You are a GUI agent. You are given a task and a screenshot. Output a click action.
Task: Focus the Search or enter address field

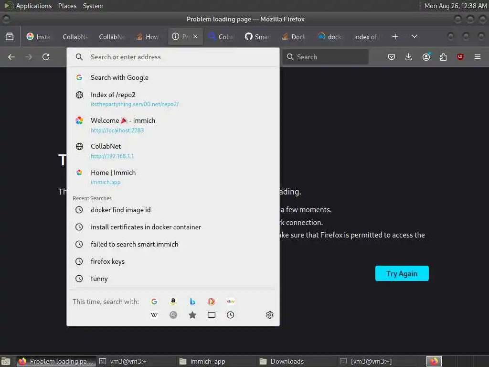point(173,57)
